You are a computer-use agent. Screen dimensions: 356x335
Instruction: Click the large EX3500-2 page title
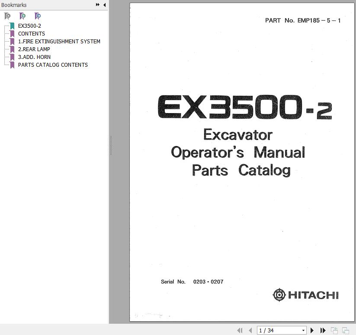[245, 107]
